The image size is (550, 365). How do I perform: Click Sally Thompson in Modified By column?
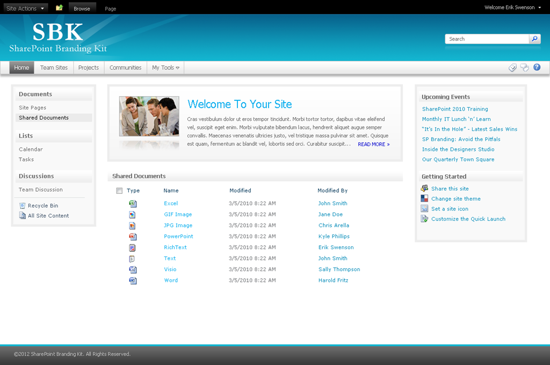click(x=339, y=269)
